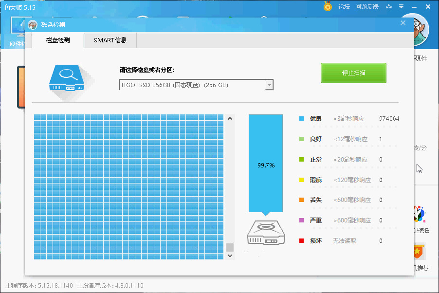Click the gold medal coin icon in titlebar
The width and height of the screenshot is (439, 293).
coord(327,7)
